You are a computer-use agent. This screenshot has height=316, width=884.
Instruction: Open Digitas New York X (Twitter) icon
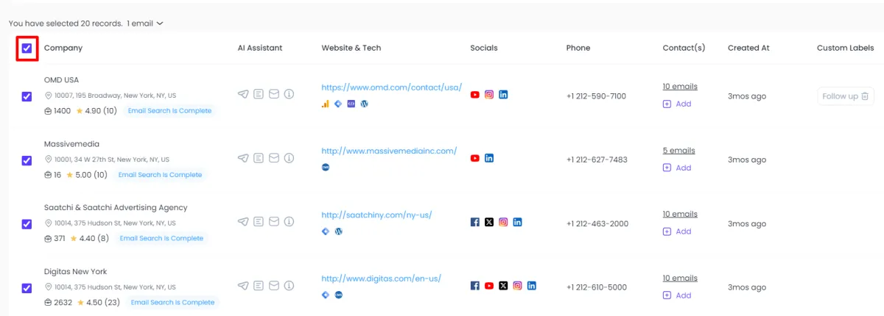coord(503,286)
